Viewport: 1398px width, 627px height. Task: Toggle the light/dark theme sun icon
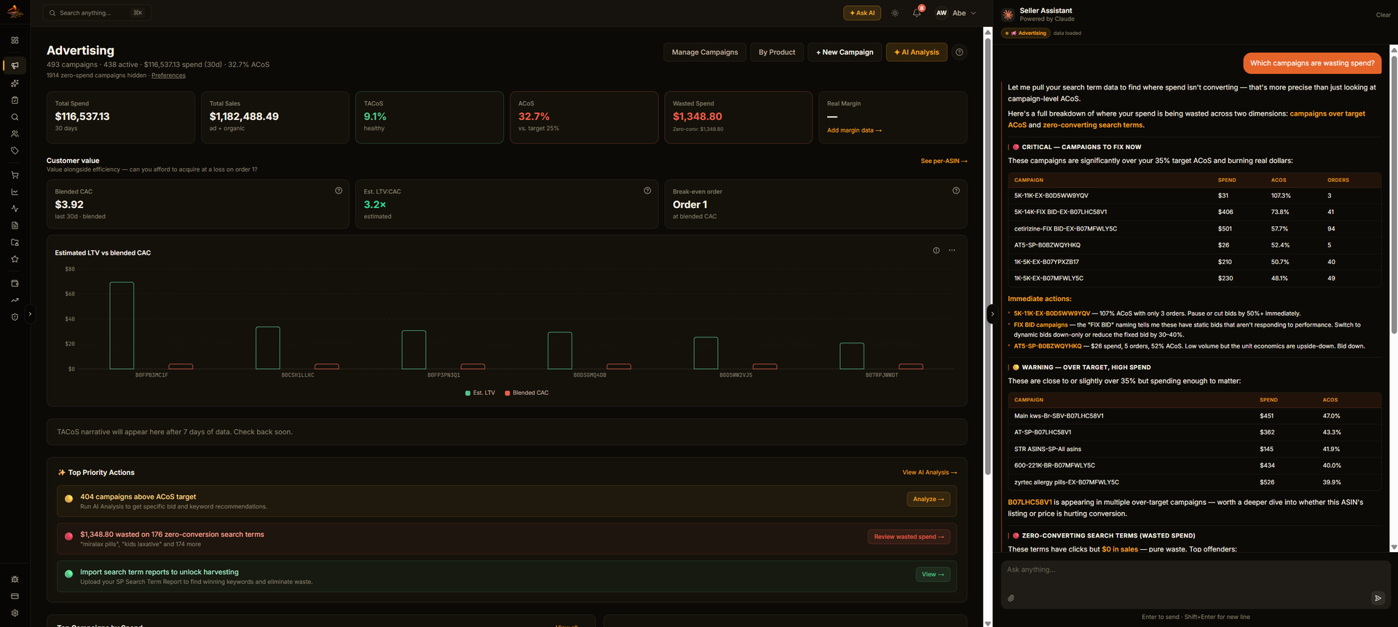coord(895,13)
